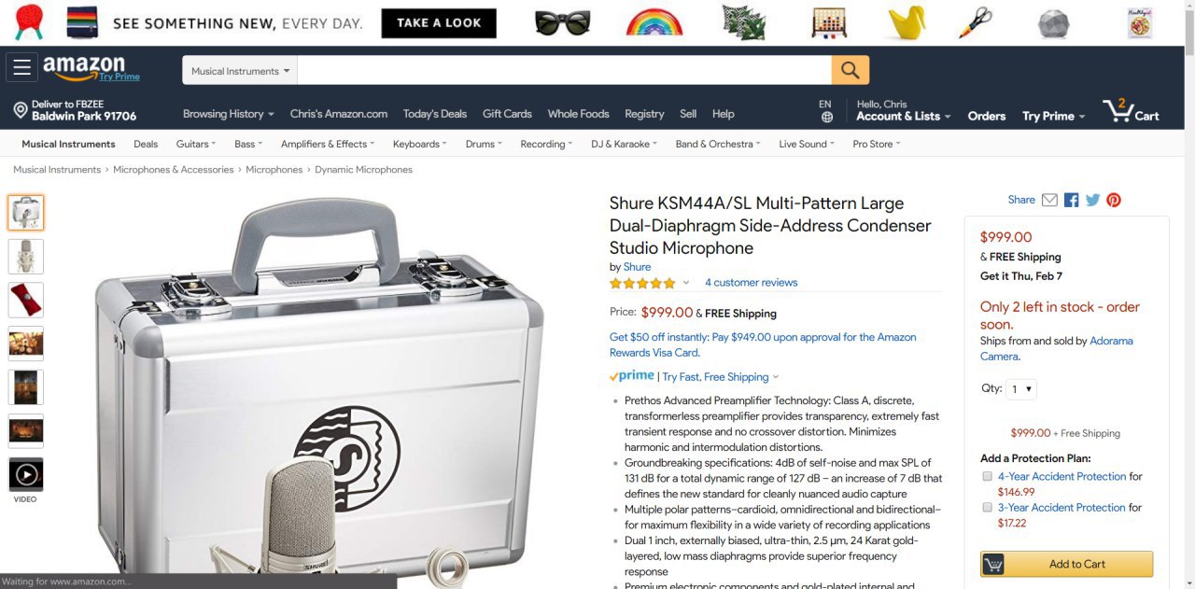This screenshot has width=1195, height=589.
Task: Select the red pouch product thumbnail
Action: [x=26, y=301]
